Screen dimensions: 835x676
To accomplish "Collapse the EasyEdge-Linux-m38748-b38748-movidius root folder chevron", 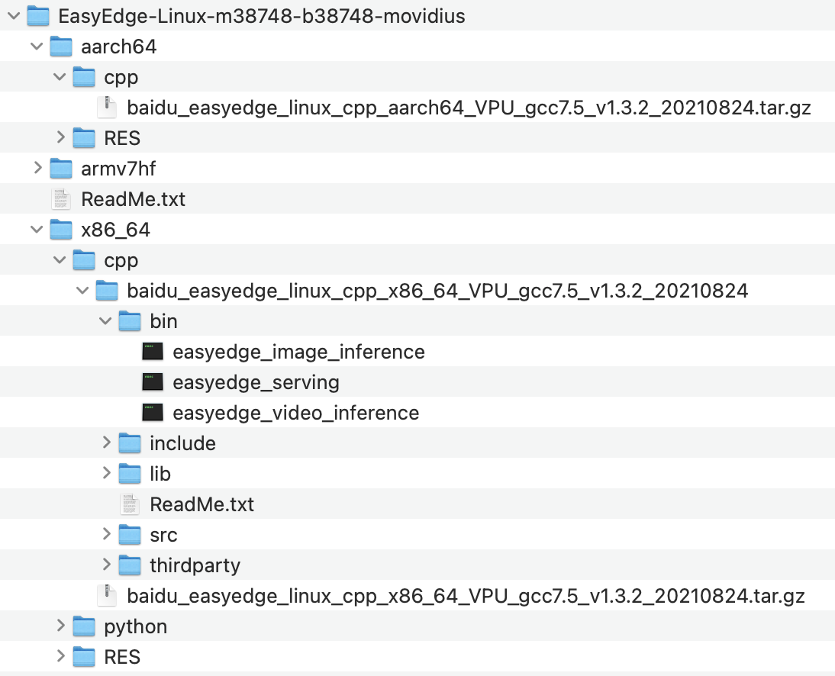I will click(x=14, y=16).
